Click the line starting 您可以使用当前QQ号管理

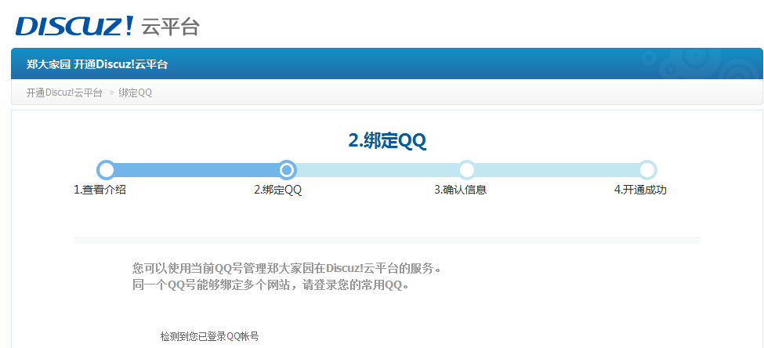[287, 268]
